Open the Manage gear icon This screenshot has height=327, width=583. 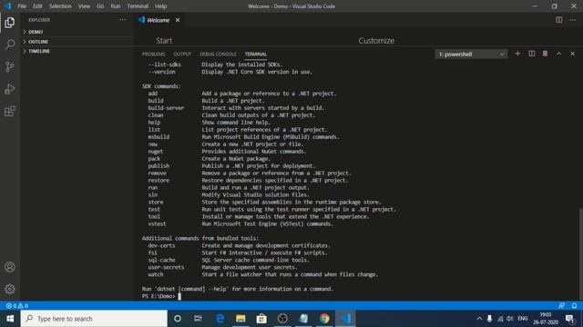point(10,289)
